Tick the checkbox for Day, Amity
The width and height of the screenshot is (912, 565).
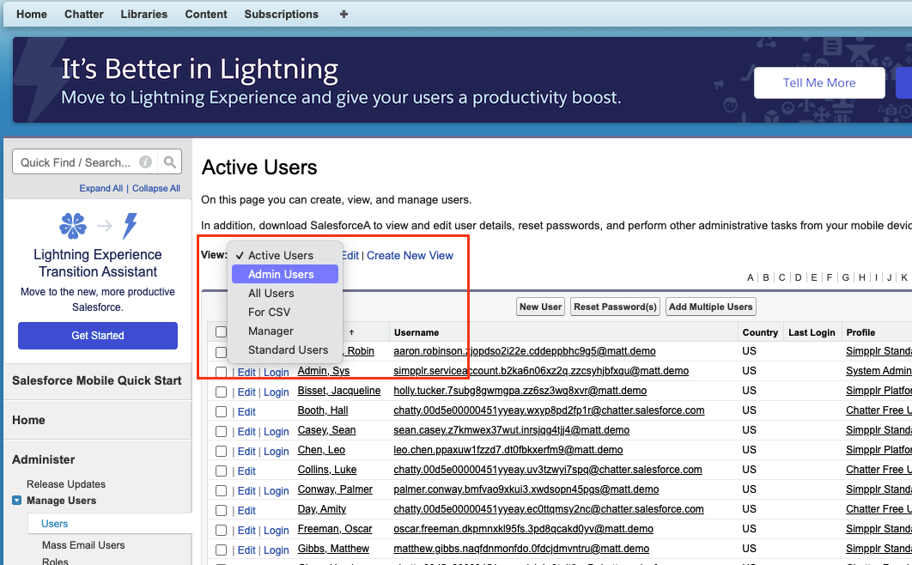[x=221, y=510]
